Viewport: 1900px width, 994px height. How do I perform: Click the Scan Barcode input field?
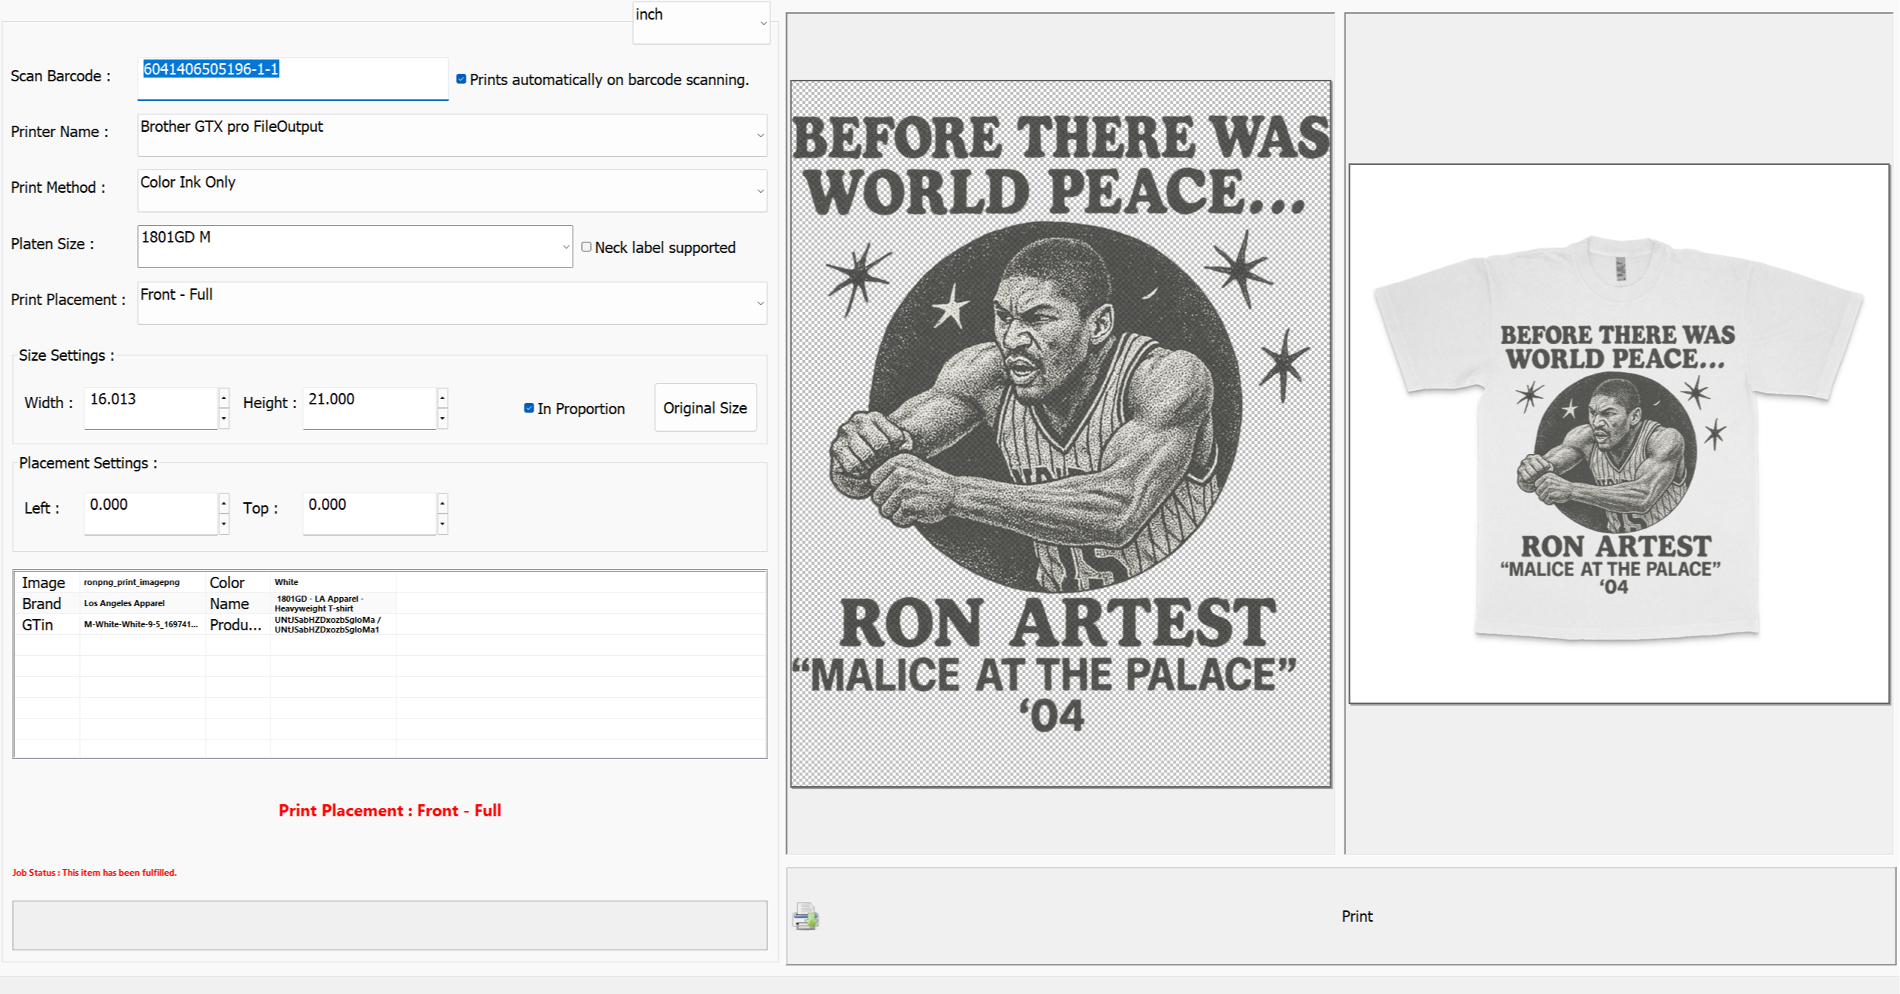292,78
